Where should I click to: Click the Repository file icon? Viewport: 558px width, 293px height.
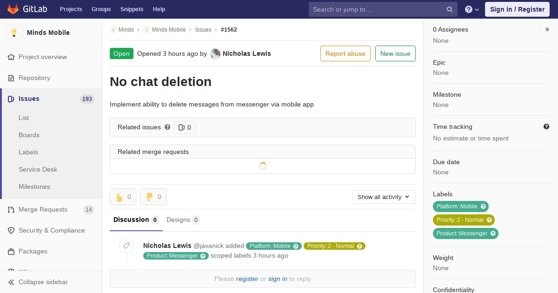pyautogui.click(x=11, y=78)
